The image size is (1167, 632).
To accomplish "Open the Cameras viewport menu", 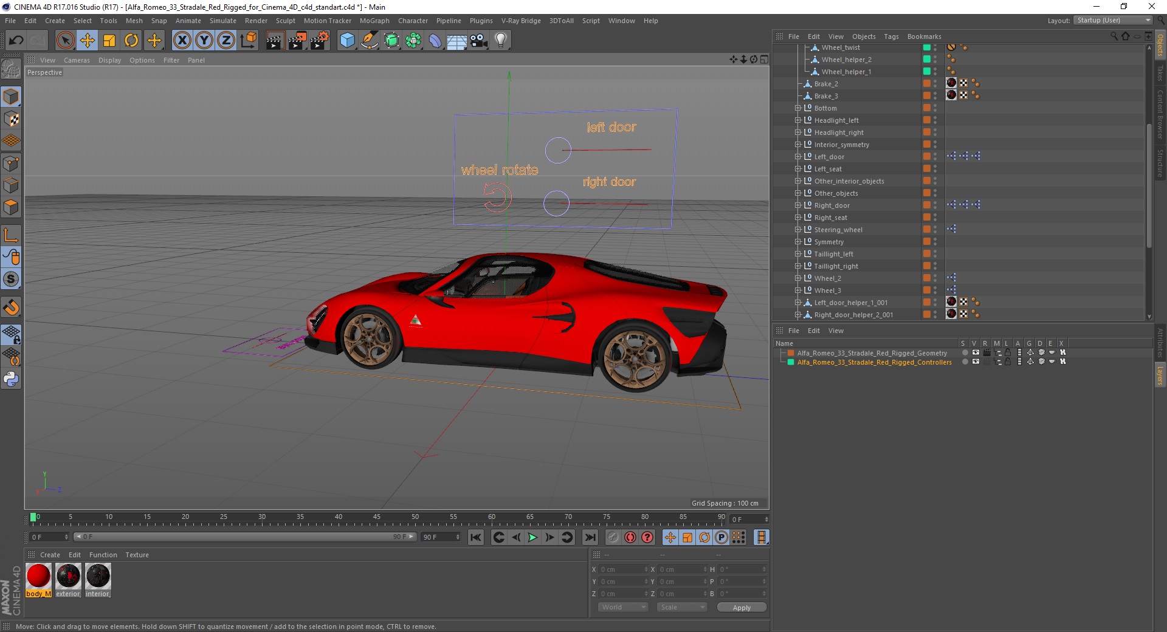I will coord(77,60).
